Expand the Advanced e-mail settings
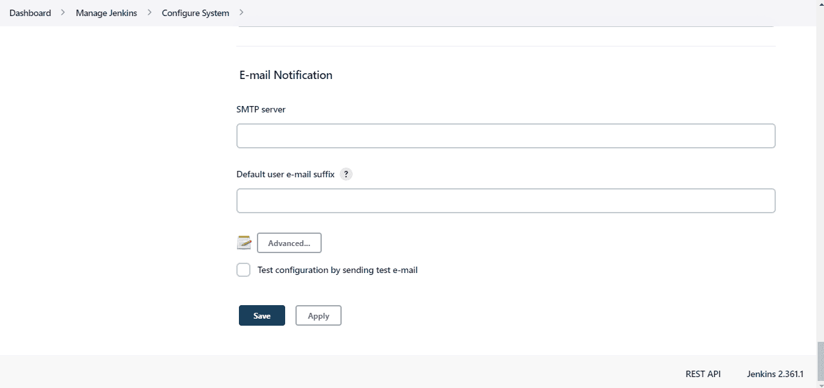 (288, 243)
